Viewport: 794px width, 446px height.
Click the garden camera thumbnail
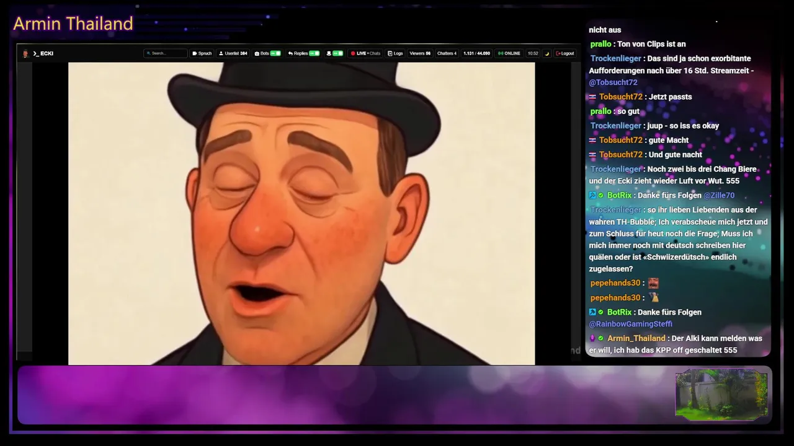pyautogui.click(x=721, y=395)
